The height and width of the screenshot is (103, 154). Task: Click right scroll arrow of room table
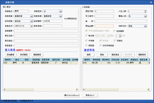148,89
